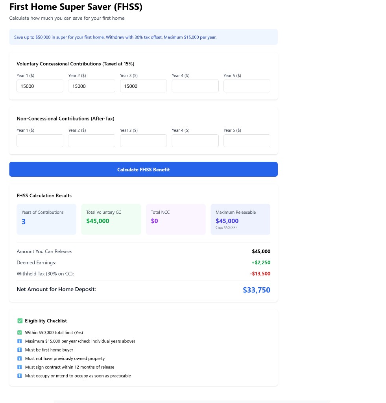
Task: Select the Years of Contributions summary card
Action: [46, 219]
